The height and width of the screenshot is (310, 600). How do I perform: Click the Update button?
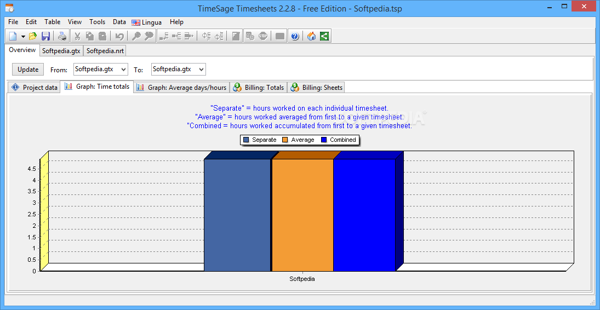(28, 69)
